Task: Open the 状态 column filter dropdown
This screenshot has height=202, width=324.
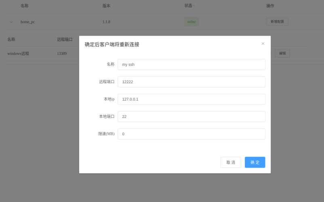Action: pos(194,6)
